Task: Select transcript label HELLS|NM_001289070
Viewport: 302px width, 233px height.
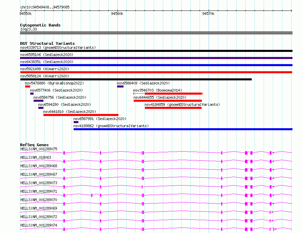Action: click(39, 200)
